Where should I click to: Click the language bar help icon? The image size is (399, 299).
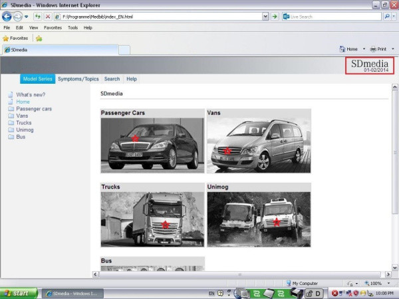coord(220,294)
